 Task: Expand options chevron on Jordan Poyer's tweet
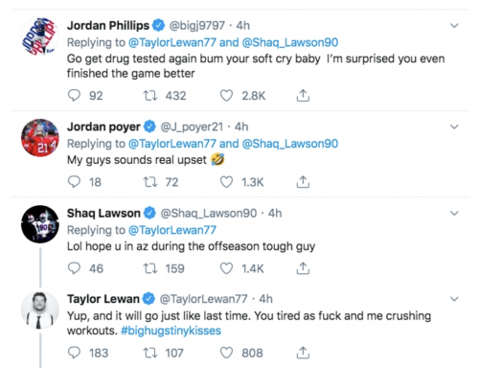[x=454, y=126]
